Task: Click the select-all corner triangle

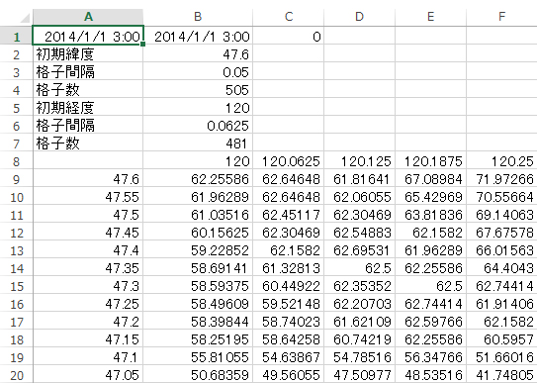Action: (26, 18)
